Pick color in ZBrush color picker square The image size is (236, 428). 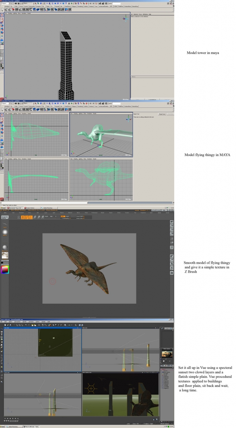click(5, 270)
